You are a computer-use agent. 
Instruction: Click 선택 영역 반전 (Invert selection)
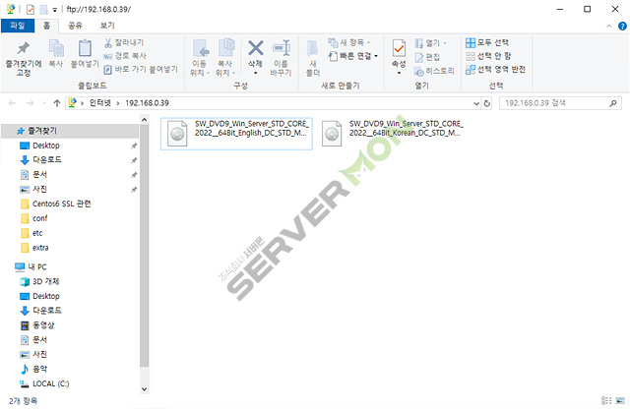click(495, 70)
